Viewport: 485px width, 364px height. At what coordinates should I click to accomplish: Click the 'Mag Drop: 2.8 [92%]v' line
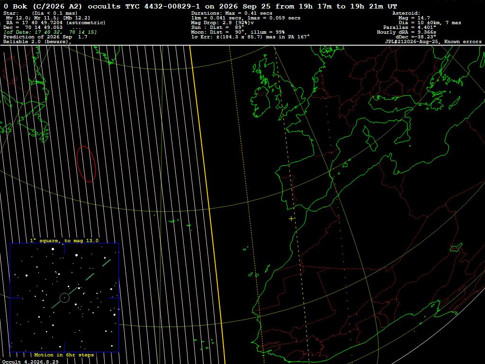tap(223, 23)
